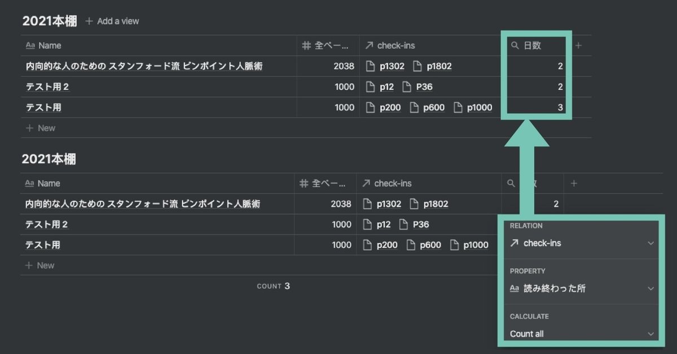
Task: Add a column with the top table's plus icon
Action: [578, 46]
